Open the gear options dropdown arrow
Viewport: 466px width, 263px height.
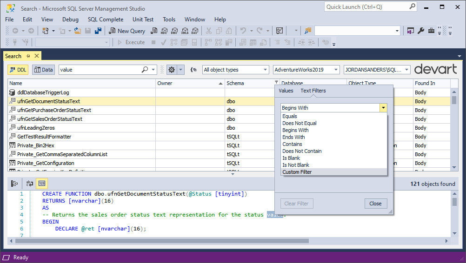pyautogui.click(x=181, y=70)
